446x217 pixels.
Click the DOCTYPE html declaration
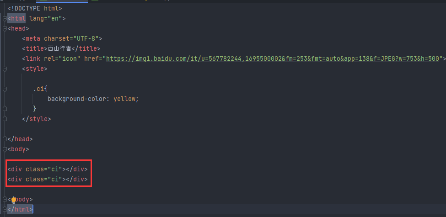pyautogui.click(x=35, y=8)
